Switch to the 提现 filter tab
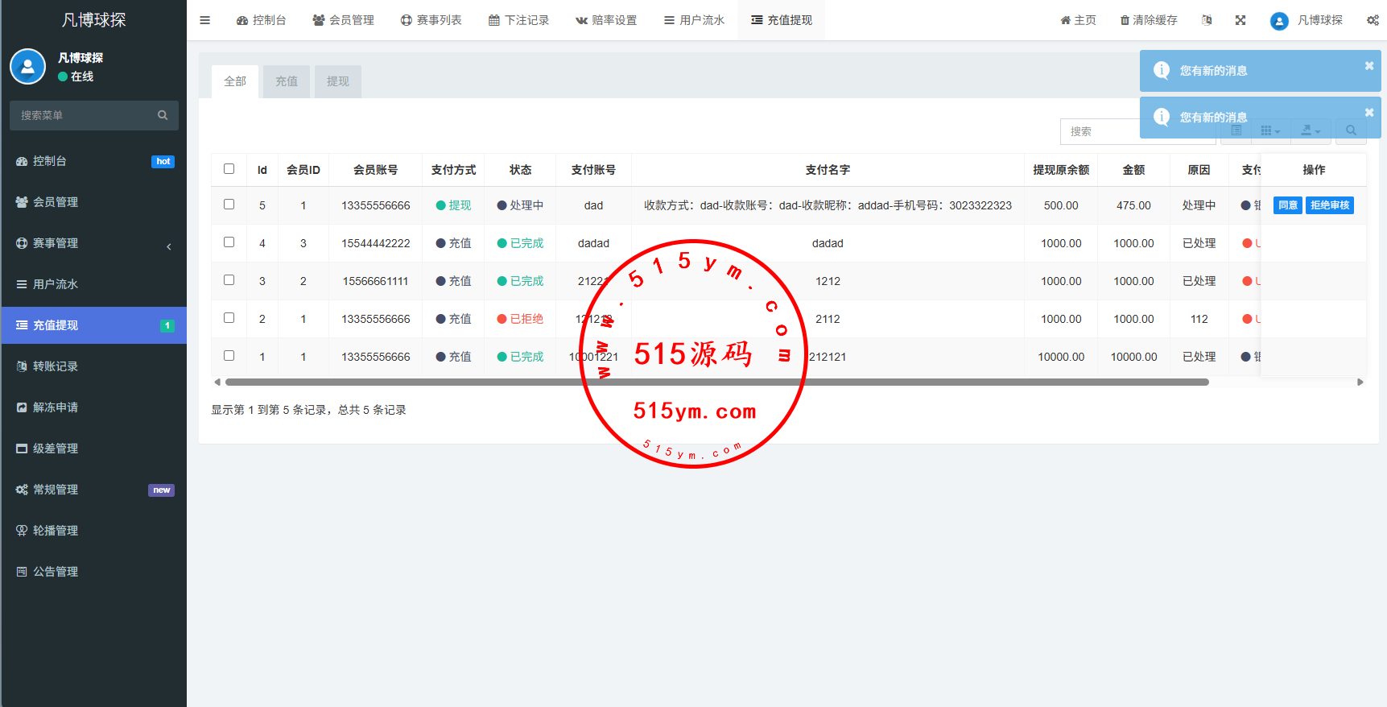Image resolution: width=1387 pixels, height=707 pixels. coord(337,81)
